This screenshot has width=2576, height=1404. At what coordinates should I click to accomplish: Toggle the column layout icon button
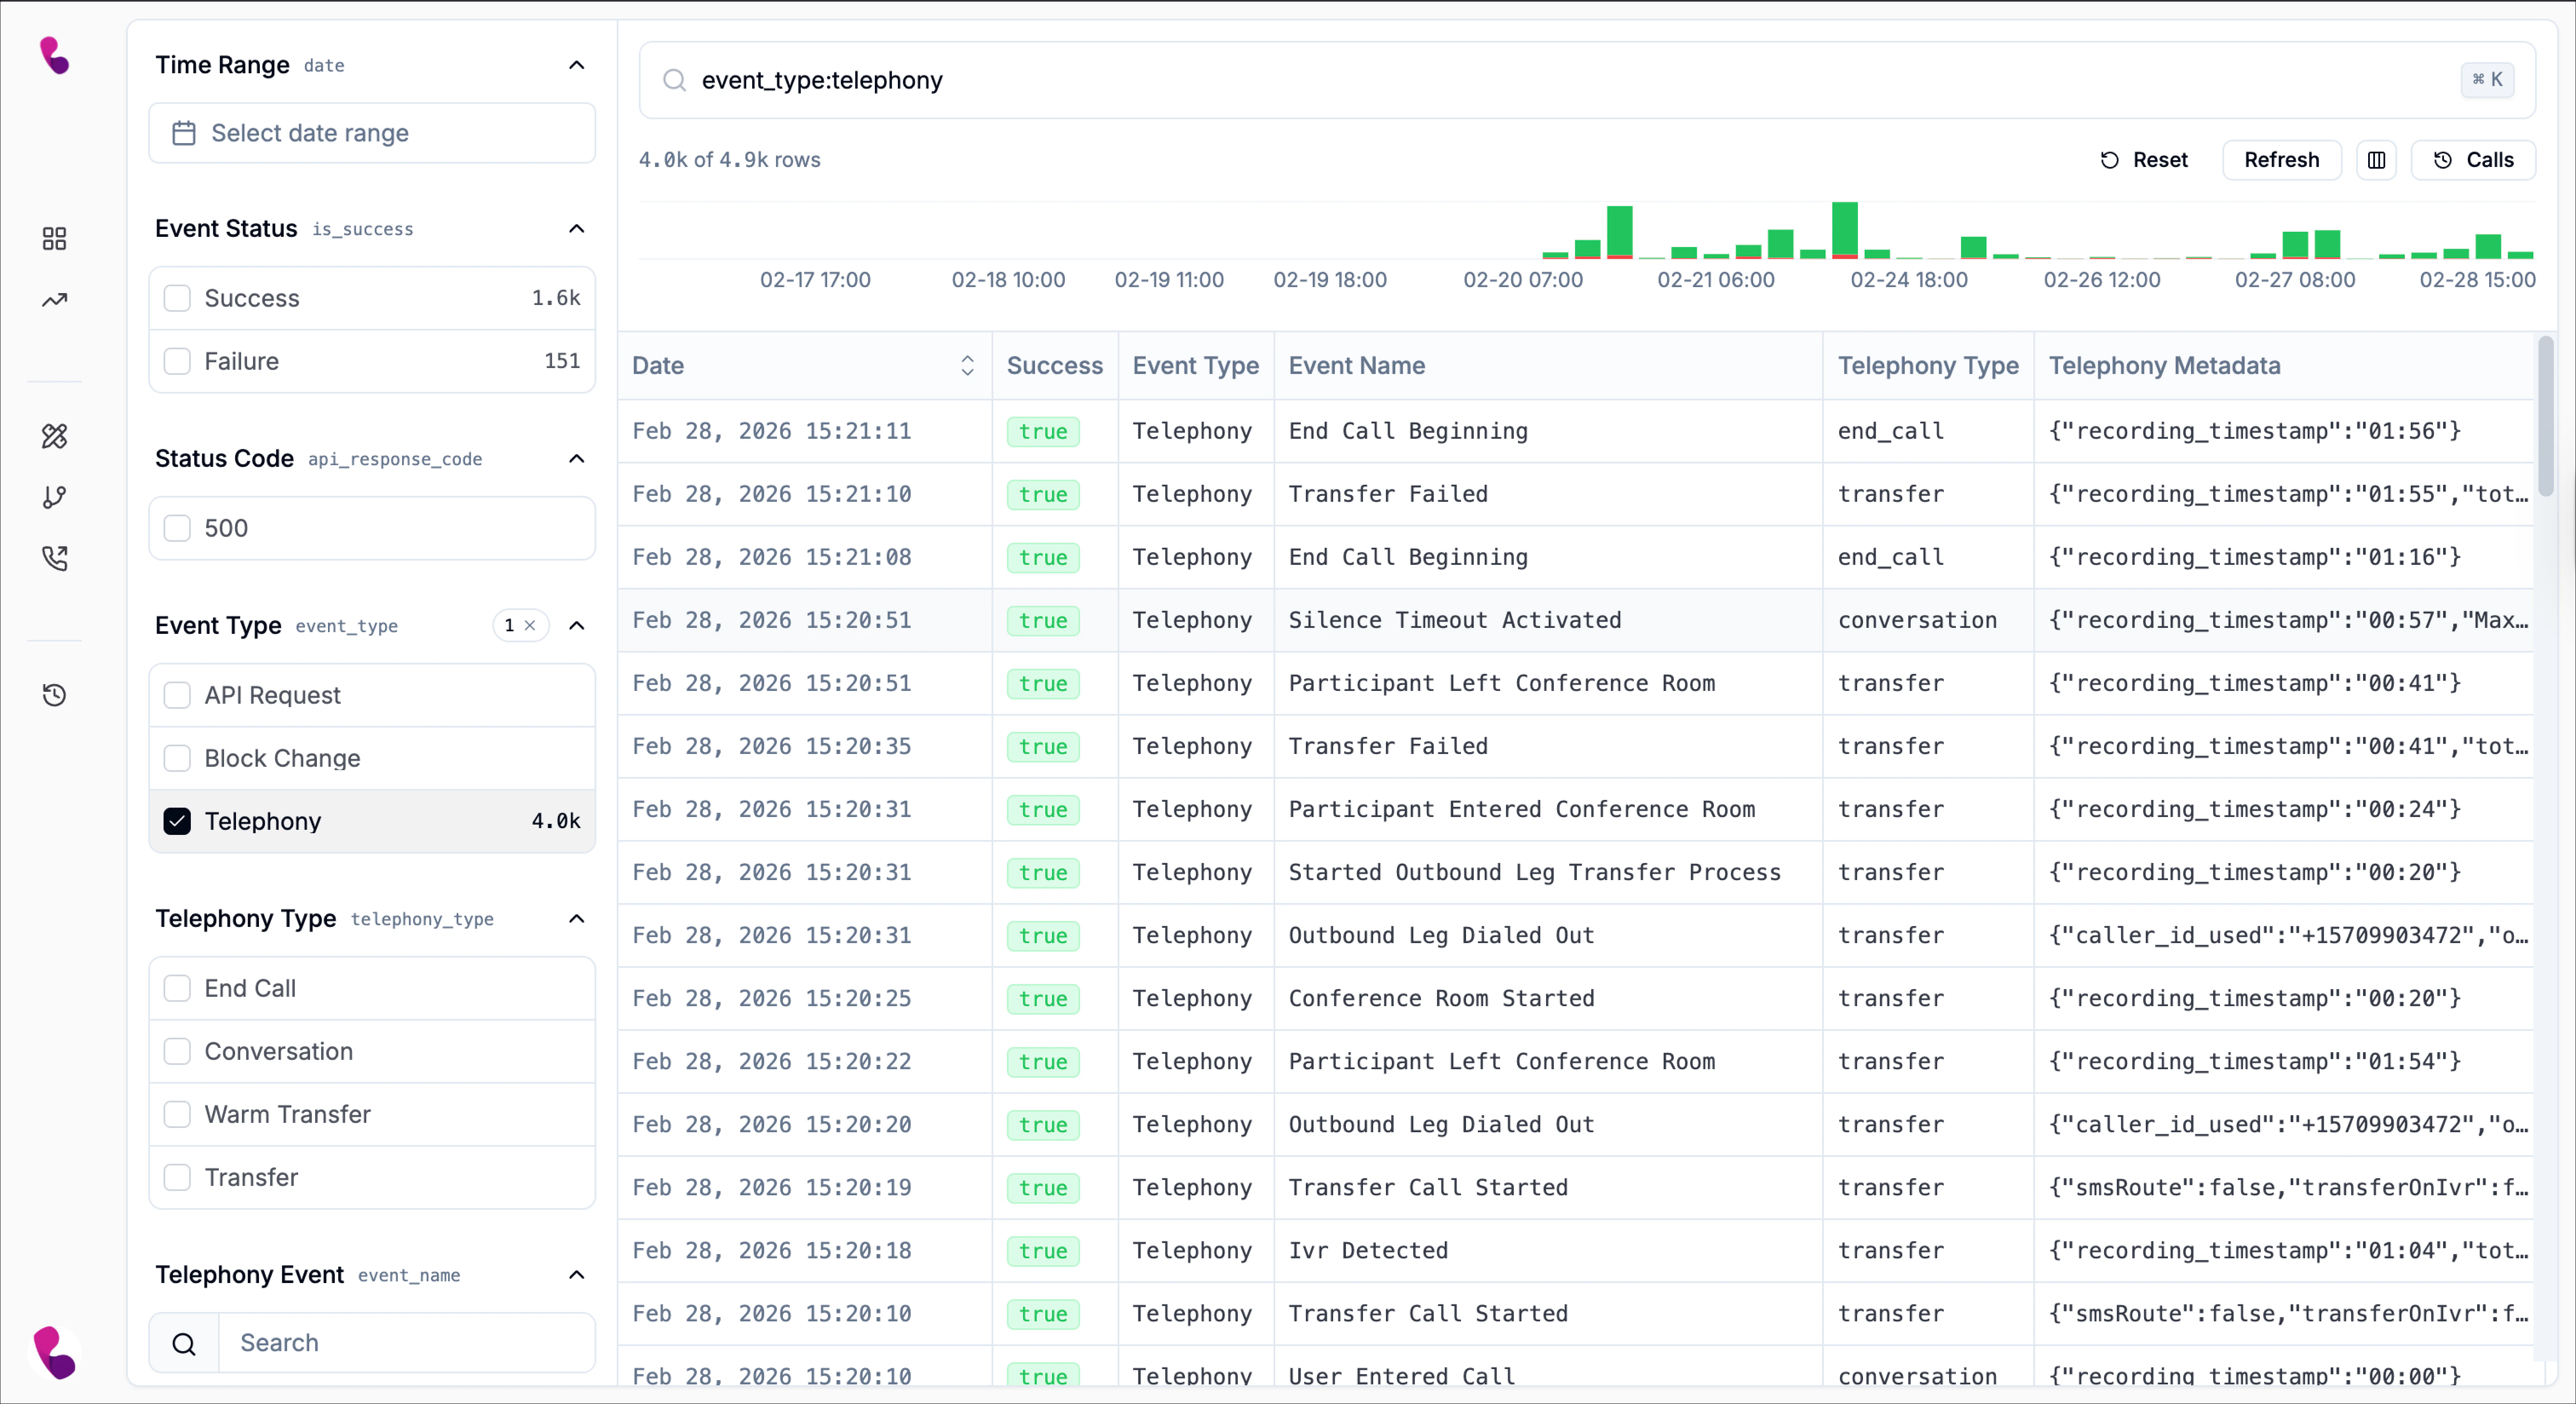tap(2376, 160)
